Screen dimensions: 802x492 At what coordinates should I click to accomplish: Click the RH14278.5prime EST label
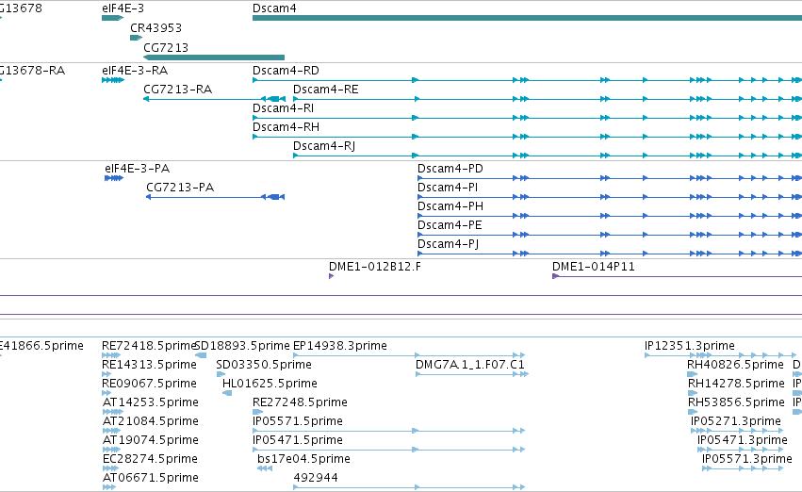pyautogui.click(x=736, y=385)
